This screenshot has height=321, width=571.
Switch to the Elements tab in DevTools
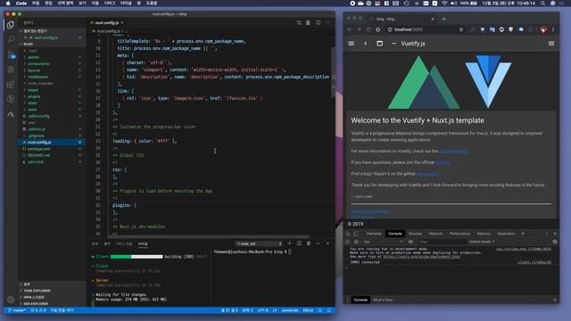pos(374,234)
